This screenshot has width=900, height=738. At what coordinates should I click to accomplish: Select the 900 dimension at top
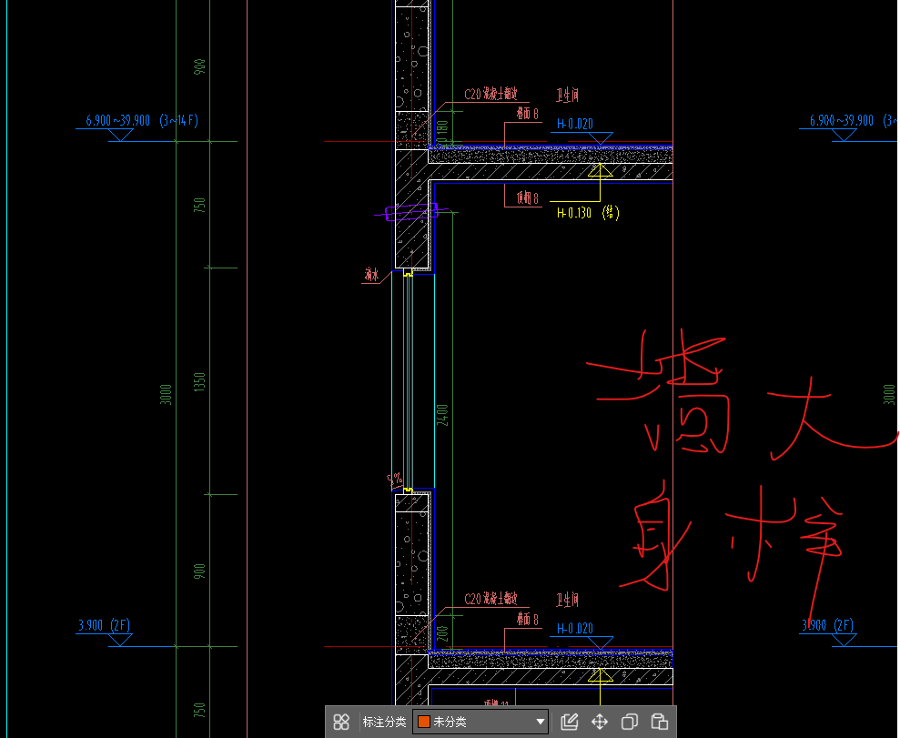click(x=199, y=66)
